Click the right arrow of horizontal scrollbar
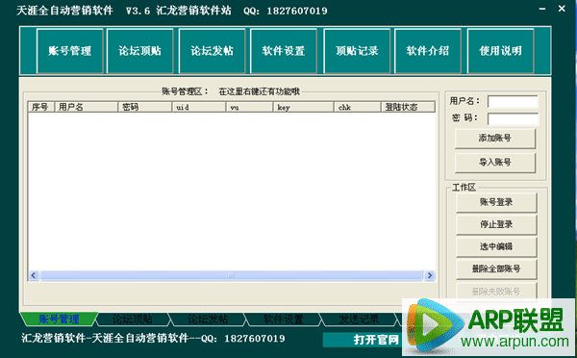The image size is (577, 358). [430, 275]
